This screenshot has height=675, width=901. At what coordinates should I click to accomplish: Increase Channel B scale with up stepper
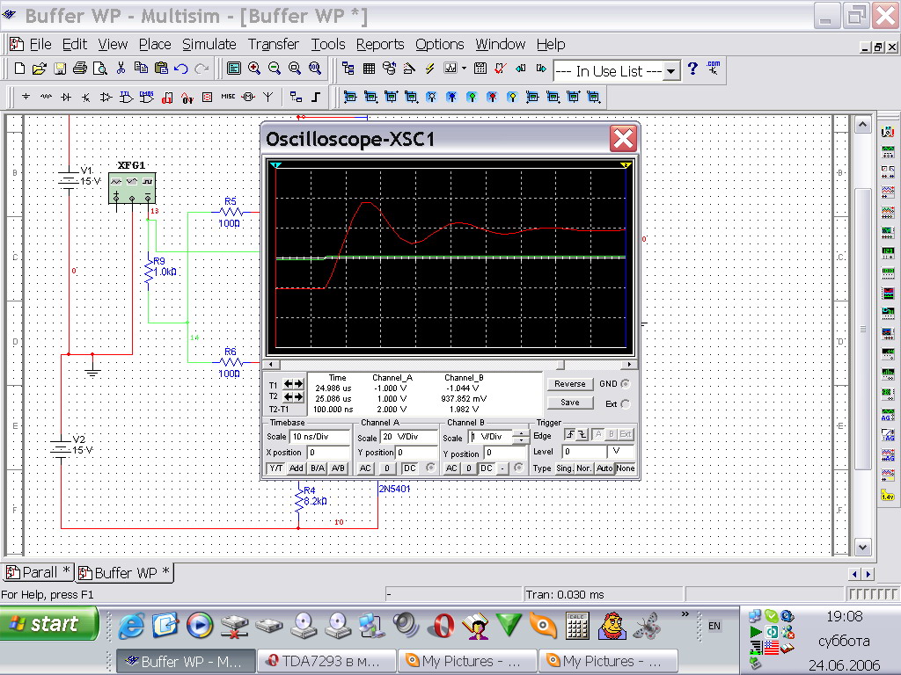[521, 433]
